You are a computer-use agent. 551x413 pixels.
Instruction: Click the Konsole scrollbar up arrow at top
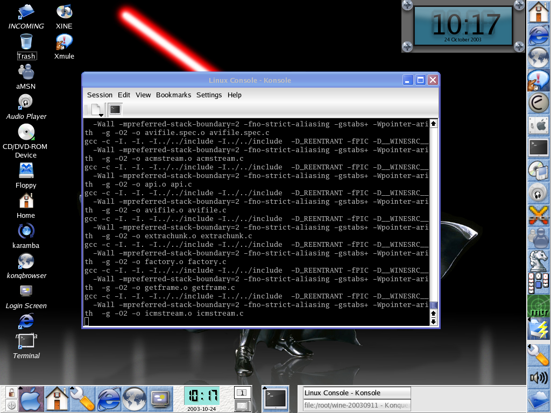(x=434, y=123)
